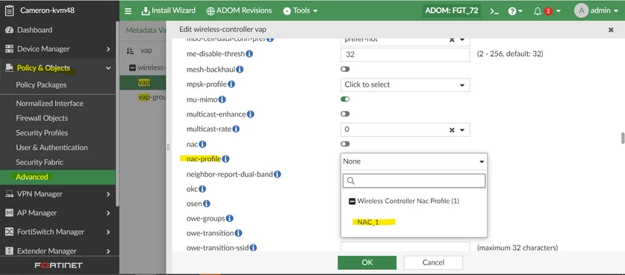This screenshot has height=275, width=625.
Task: Open Security Fabric in sidebar
Action: click(x=40, y=162)
